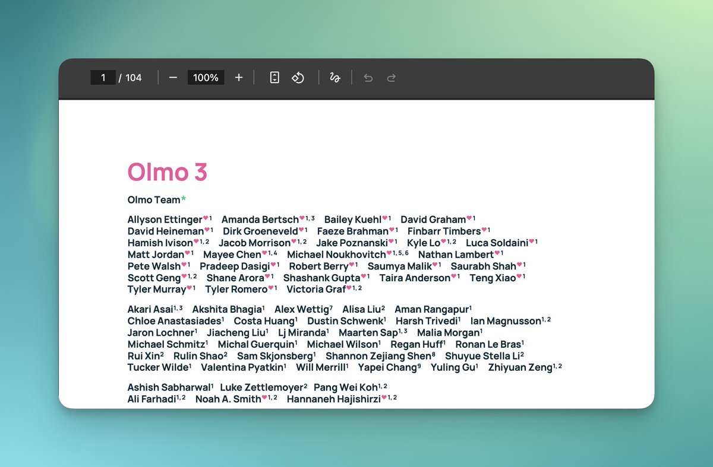The width and height of the screenshot is (713, 467).
Task: Click the name Tyler Murray
Action: 157,290
